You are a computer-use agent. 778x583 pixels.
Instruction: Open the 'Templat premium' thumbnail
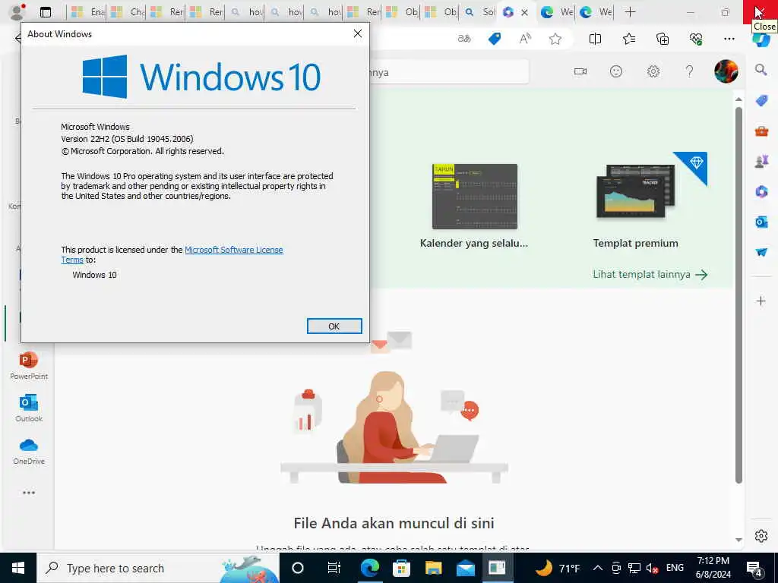coord(636,191)
